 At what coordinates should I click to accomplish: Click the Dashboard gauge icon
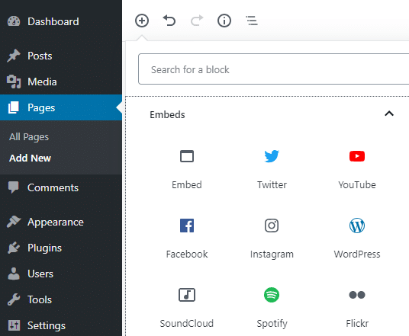pos(14,21)
